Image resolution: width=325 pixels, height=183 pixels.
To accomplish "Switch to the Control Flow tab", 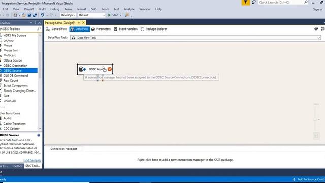I will 56,29.
